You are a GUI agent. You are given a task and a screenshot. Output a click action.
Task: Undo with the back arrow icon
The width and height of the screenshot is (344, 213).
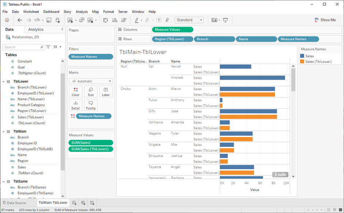20,20
